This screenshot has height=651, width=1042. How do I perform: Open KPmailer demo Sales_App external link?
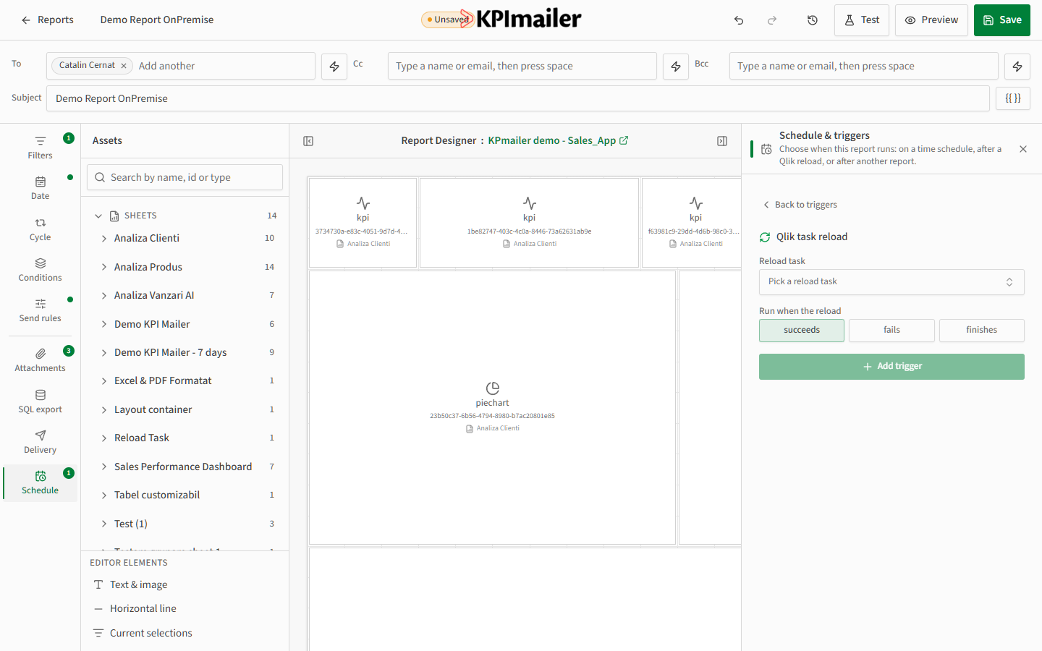point(558,140)
